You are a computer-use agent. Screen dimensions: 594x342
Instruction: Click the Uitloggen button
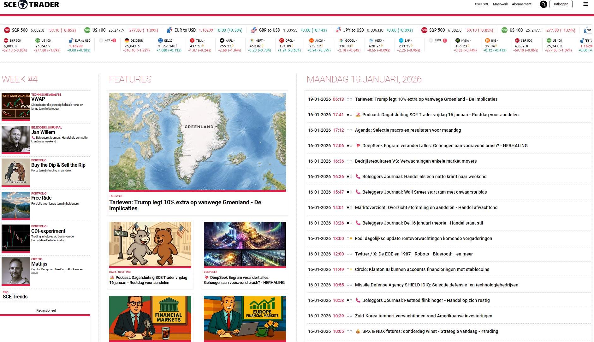[x=561, y=4]
